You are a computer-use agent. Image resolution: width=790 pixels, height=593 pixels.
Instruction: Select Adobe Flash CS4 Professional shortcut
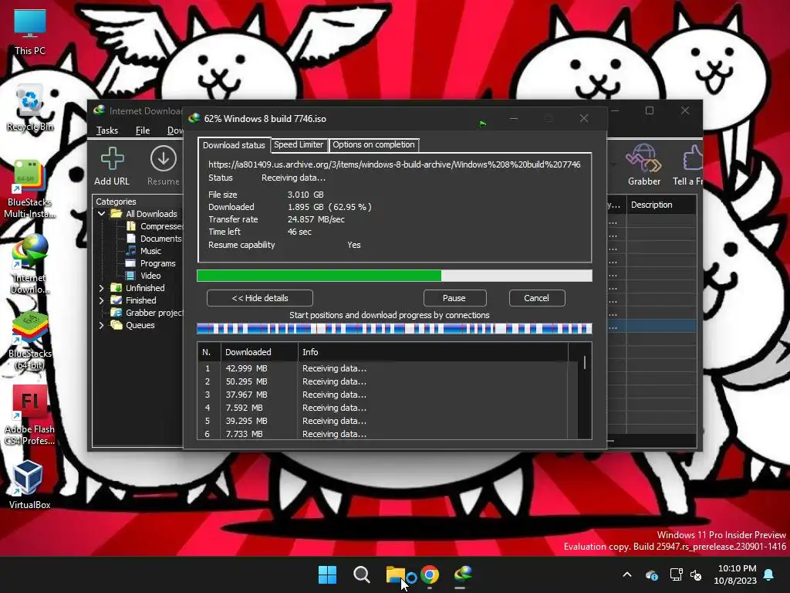click(x=30, y=415)
